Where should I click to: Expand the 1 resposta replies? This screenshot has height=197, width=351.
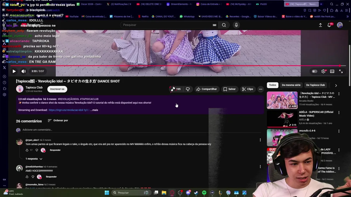pos(34,159)
